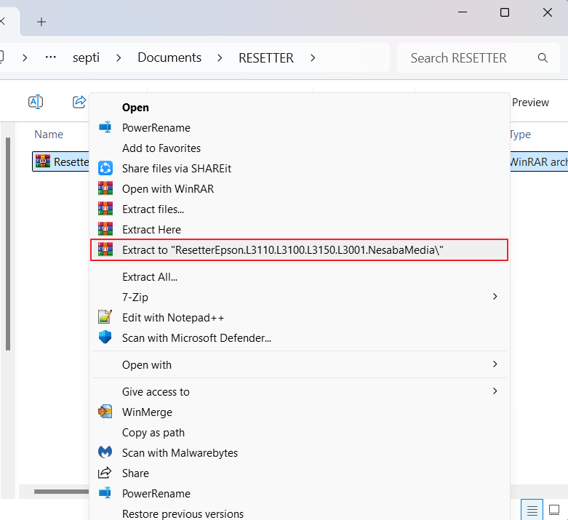This screenshot has height=520, width=568.
Task: Click the share icon in the toolbar
Action: 79,102
